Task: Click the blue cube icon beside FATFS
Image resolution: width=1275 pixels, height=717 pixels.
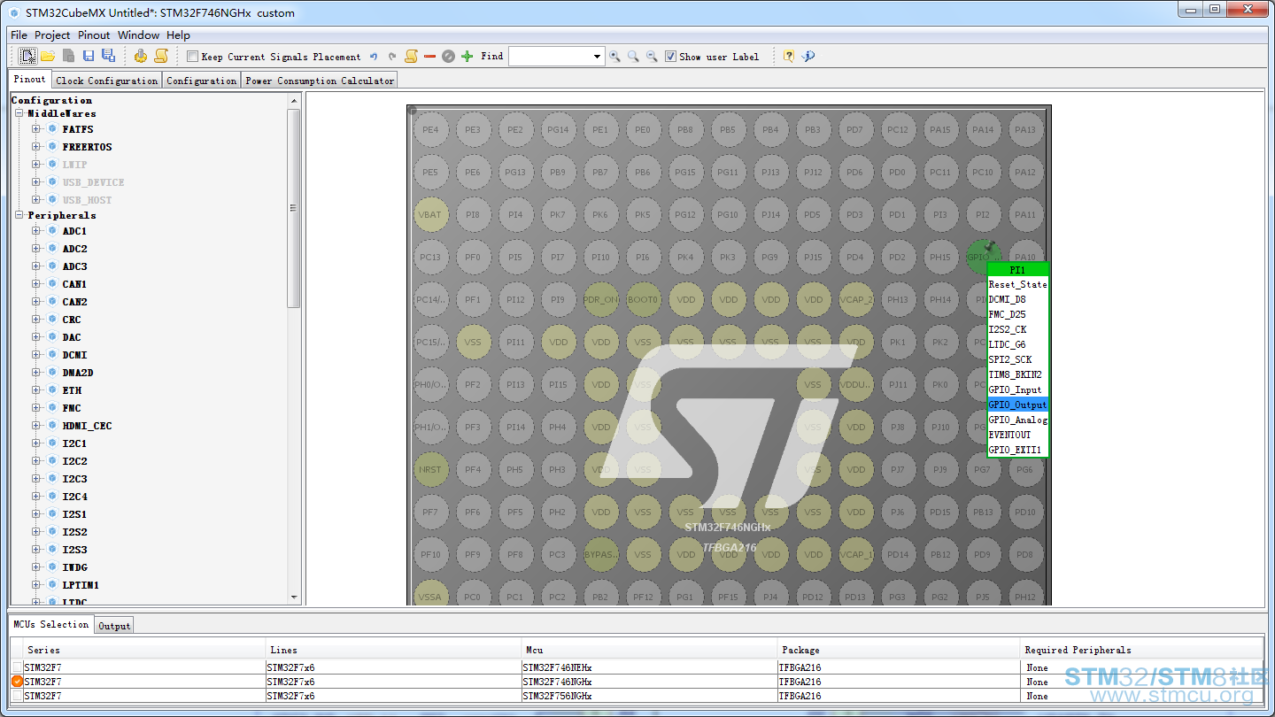Action: pyautogui.click(x=52, y=129)
